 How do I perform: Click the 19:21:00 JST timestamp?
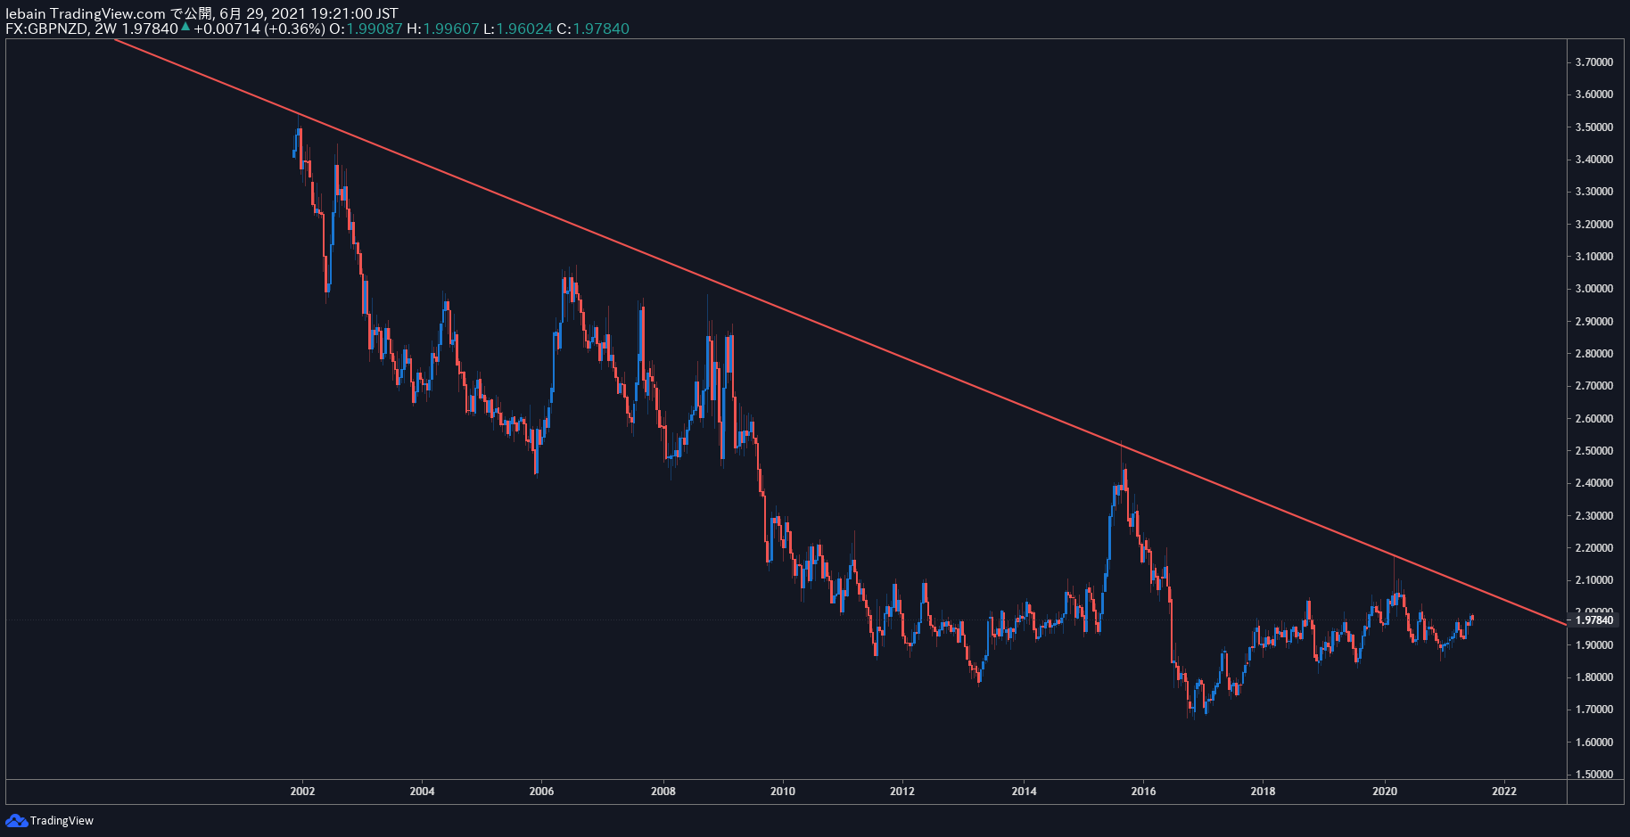355,13
